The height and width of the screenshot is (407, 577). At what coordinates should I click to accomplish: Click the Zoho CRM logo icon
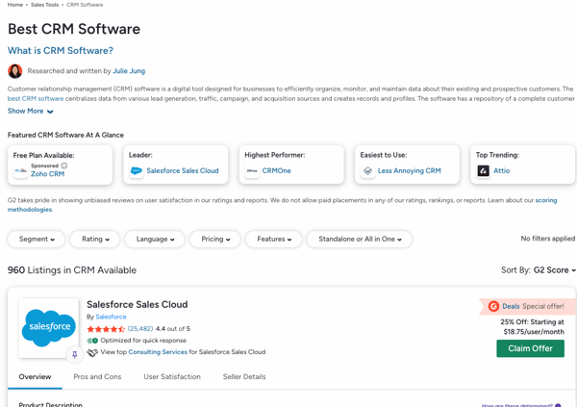[20, 171]
